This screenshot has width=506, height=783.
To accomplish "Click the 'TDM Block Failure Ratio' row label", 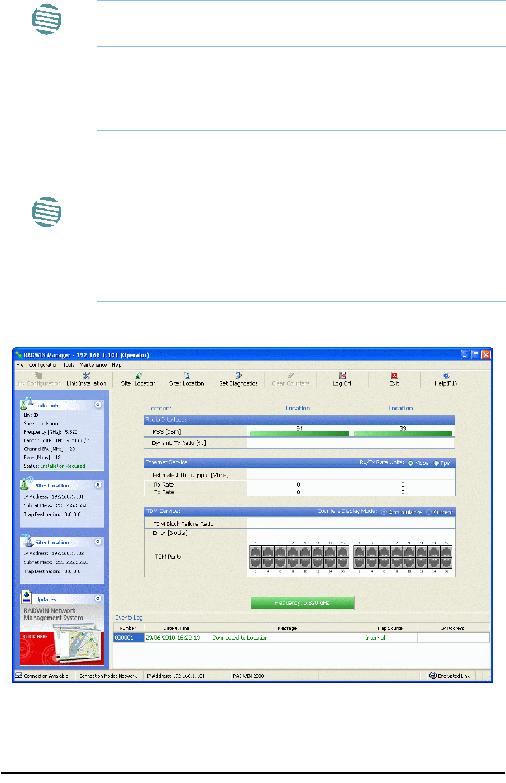I will (183, 524).
